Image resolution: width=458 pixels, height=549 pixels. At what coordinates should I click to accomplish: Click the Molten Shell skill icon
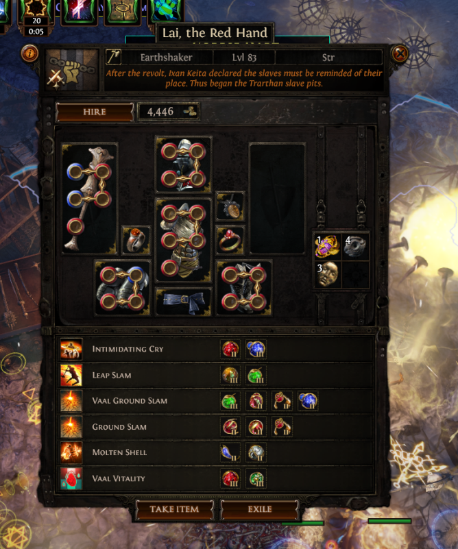click(x=71, y=452)
